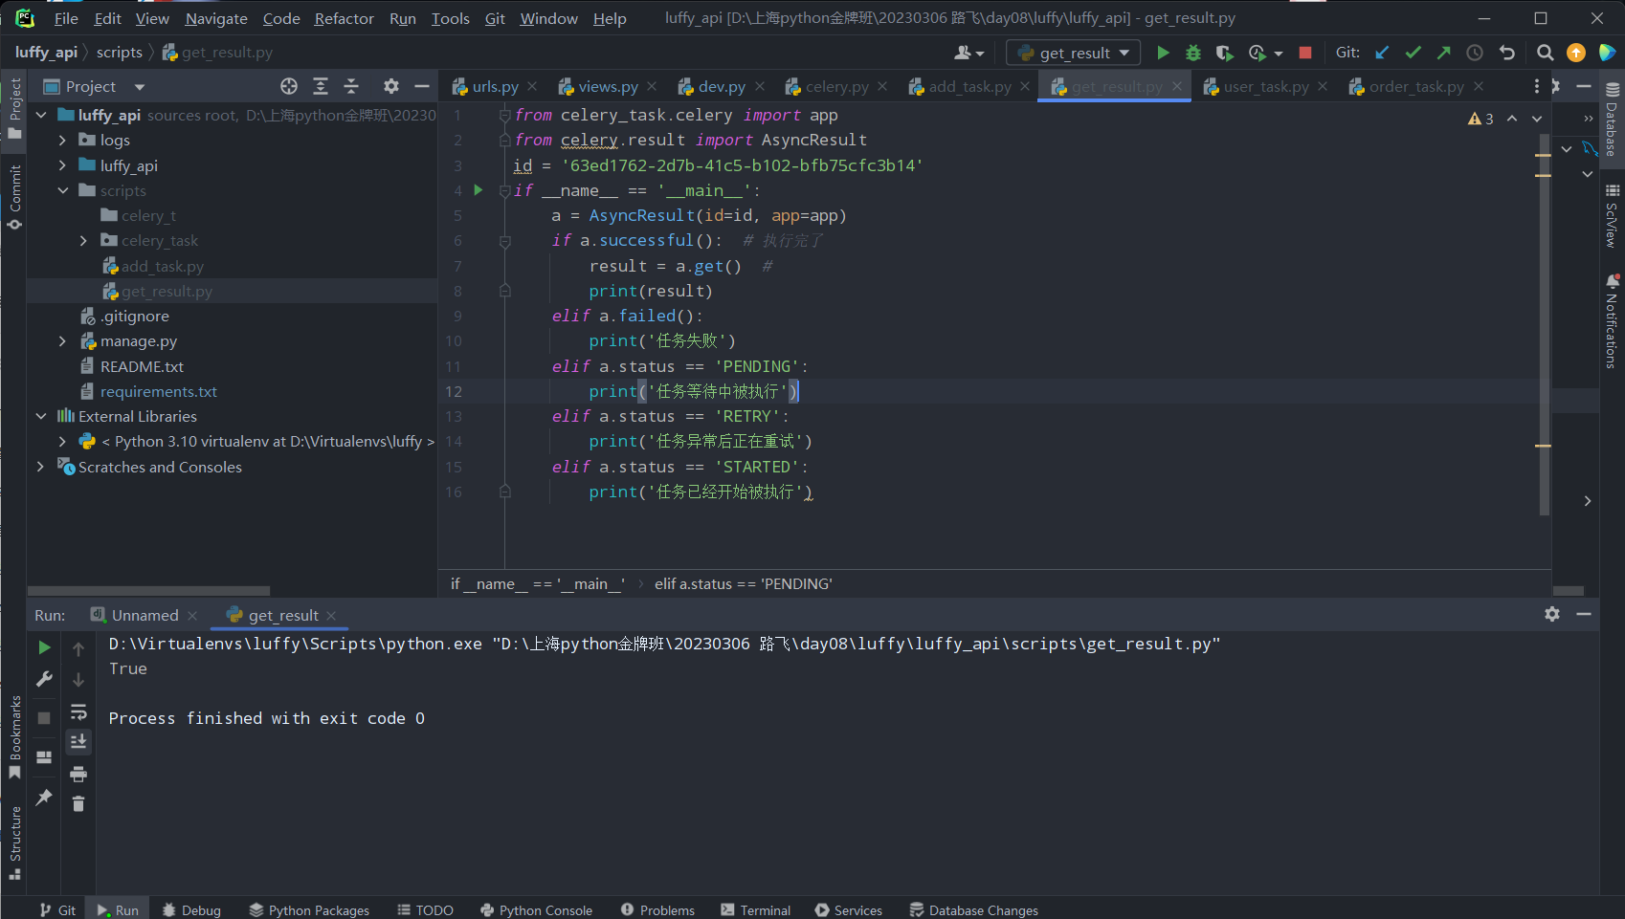Viewport: 1625px width, 919px height.
Task: Rollback changes with the undo arrow
Action: coord(1506,53)
